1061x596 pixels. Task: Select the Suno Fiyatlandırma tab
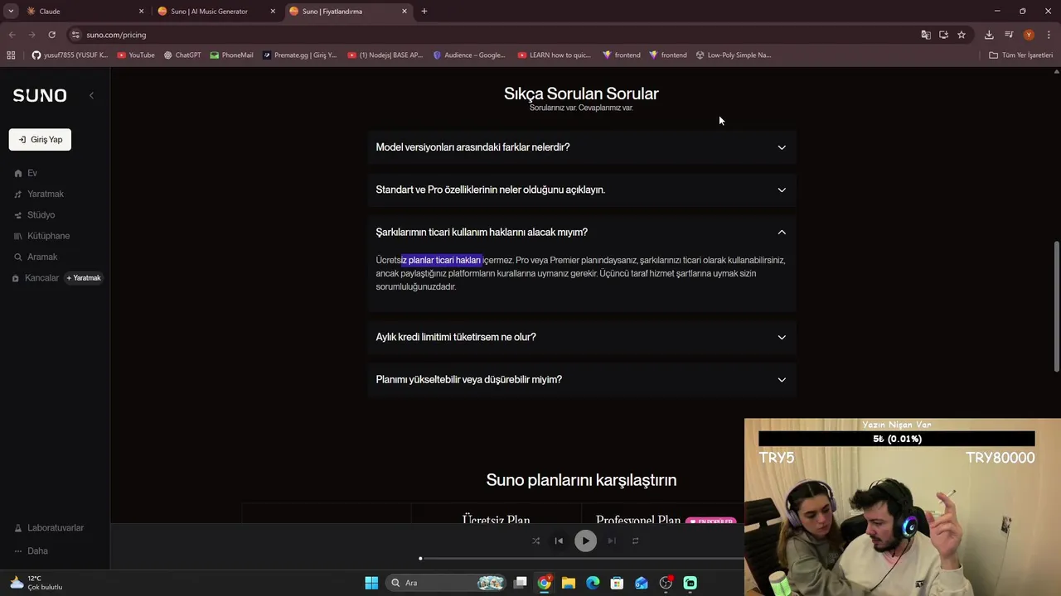[x=348, y=12]
